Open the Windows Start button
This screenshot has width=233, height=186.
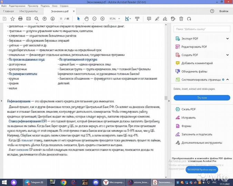pyautogui.click(x=4, y=182)
